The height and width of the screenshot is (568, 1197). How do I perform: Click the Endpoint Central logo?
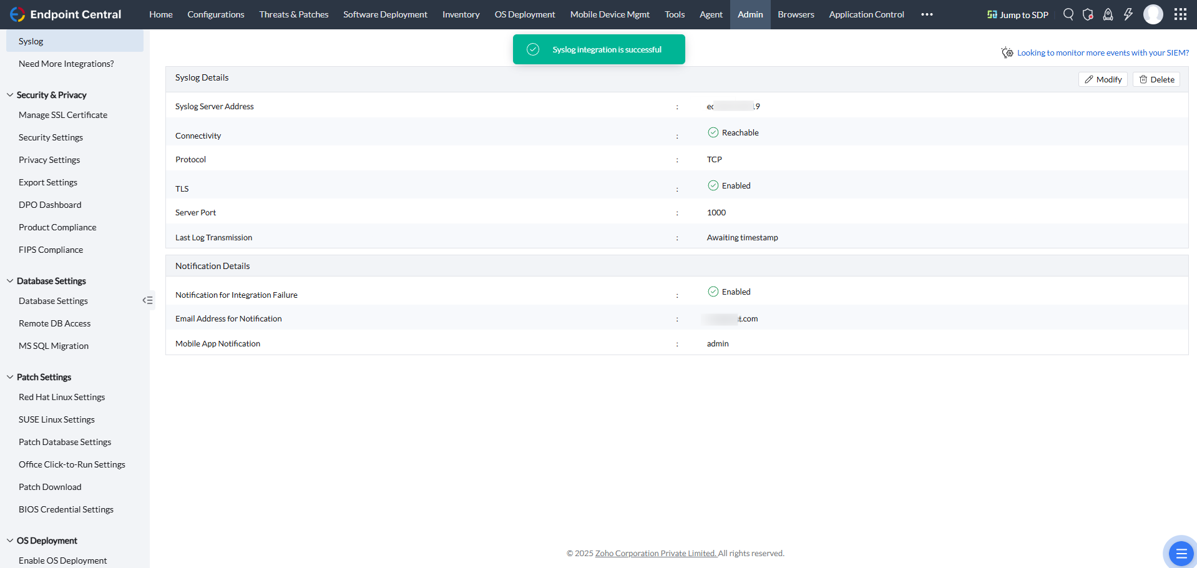[66, 14]
